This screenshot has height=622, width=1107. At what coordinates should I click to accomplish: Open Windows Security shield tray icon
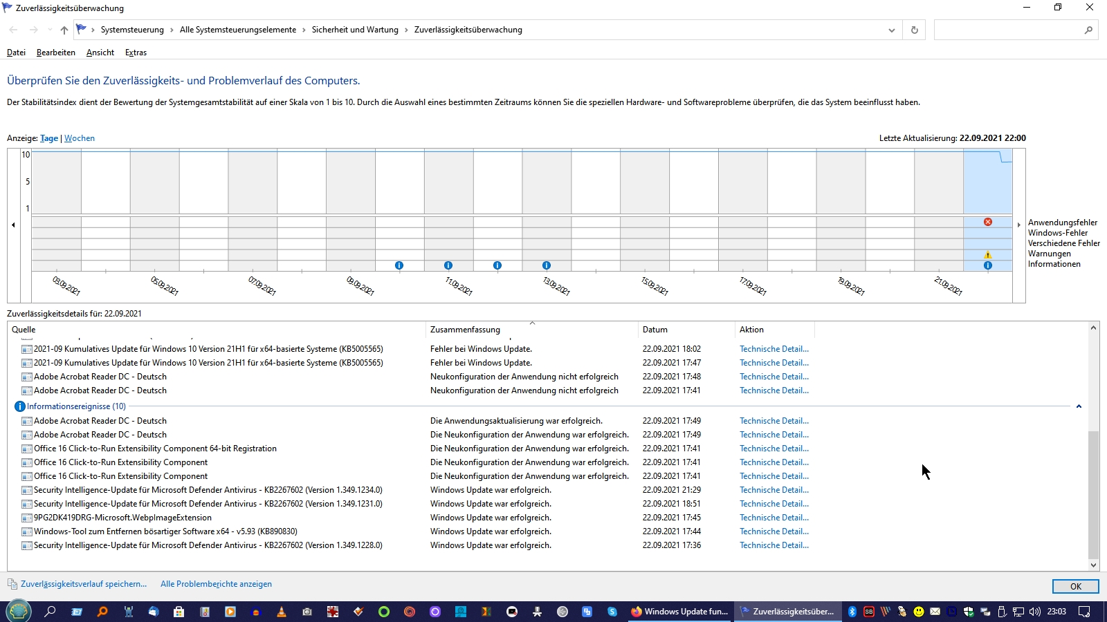click(x=969, y=612)
